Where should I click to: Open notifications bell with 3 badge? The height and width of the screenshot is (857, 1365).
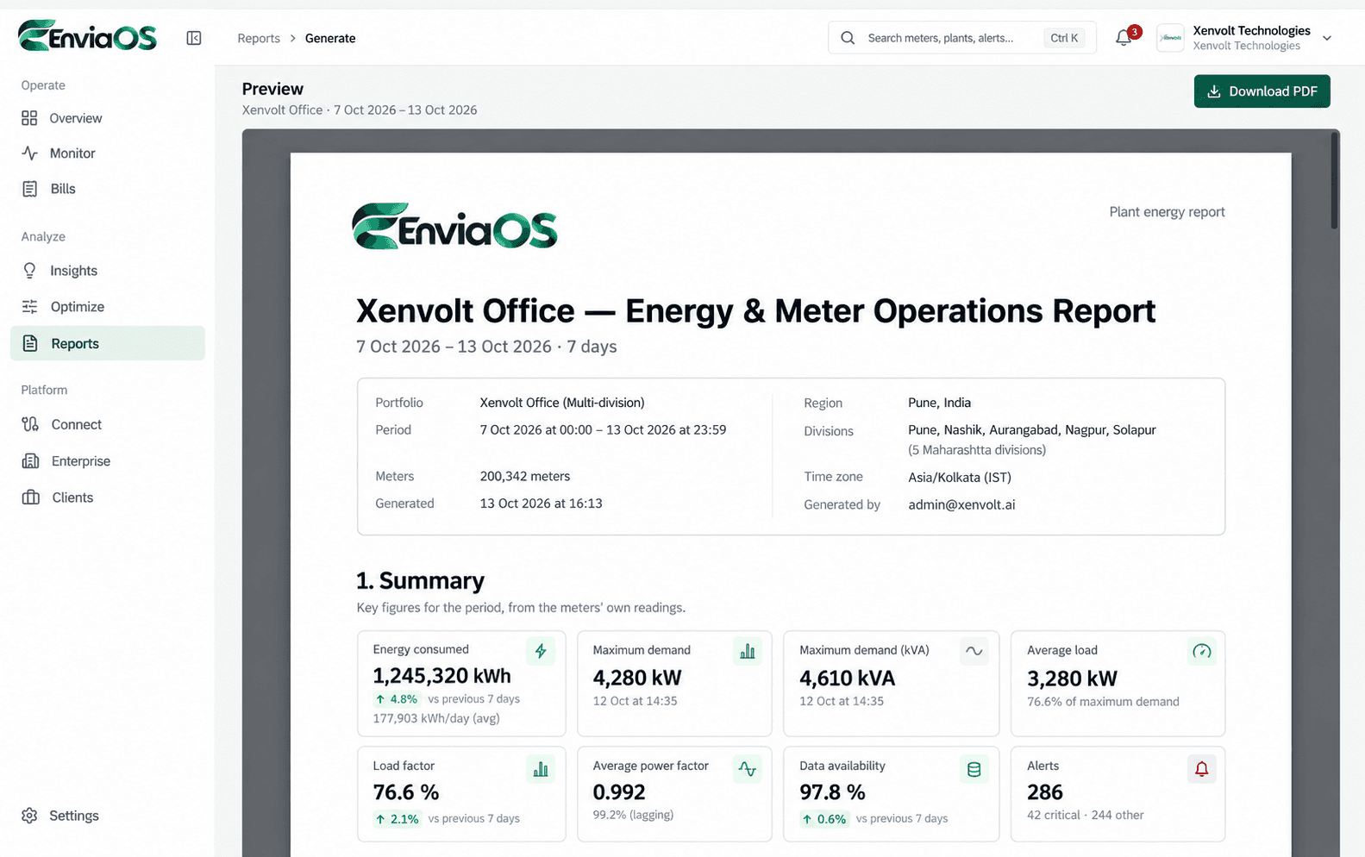(x=1124, y=38)
